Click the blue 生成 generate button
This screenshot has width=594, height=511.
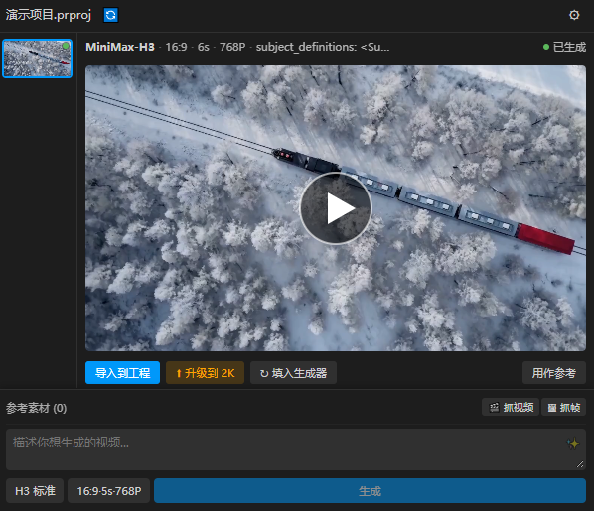tap(370, 491)
